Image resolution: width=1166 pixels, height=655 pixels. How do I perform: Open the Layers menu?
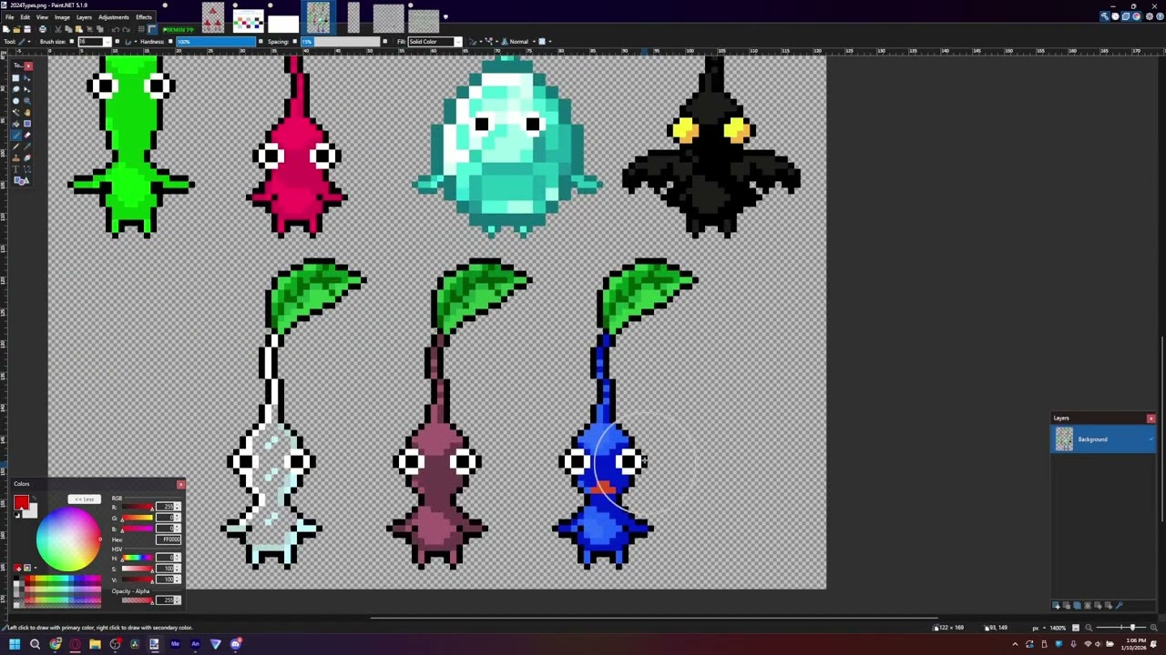coord(84,17)
